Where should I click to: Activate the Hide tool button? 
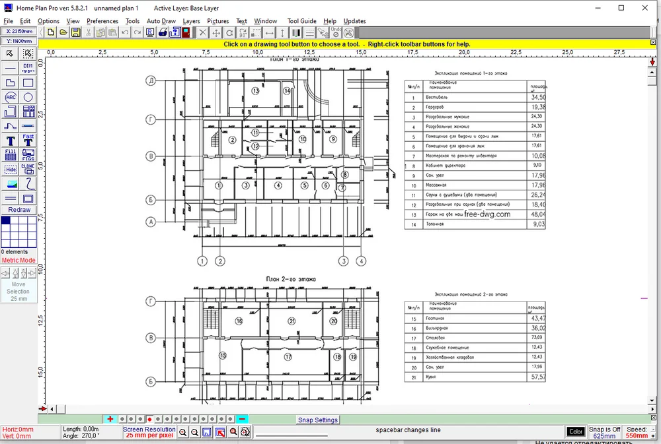11,169
